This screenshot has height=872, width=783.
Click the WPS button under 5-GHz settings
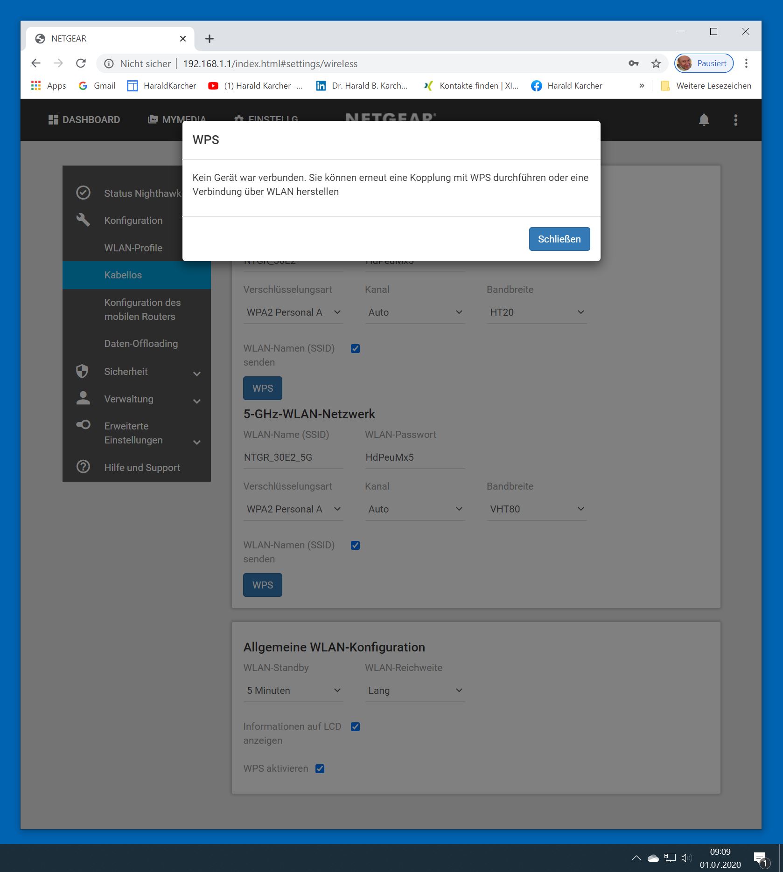point(263,585)
